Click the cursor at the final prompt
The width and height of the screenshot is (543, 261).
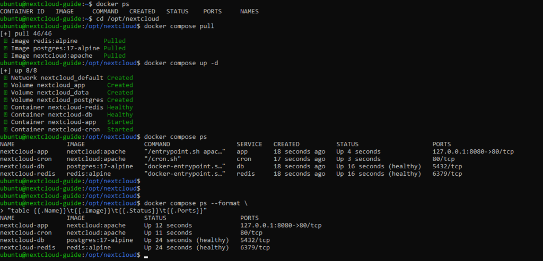point(146,256)
